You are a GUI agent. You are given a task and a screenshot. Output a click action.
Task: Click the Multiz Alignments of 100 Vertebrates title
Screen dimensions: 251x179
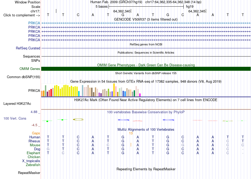click(x=146, y=129)
